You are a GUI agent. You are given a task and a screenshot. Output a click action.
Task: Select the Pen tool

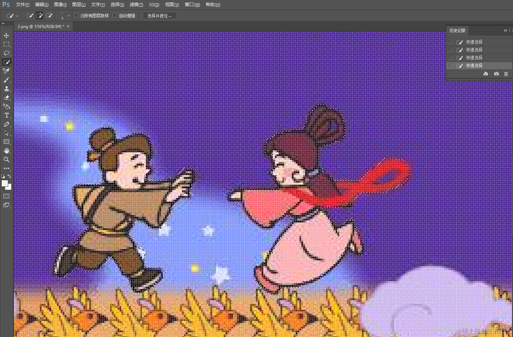coord(6,124)
